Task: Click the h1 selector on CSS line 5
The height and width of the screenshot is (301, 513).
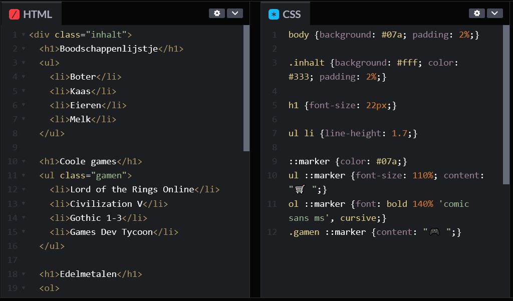Action: [294, 105]
